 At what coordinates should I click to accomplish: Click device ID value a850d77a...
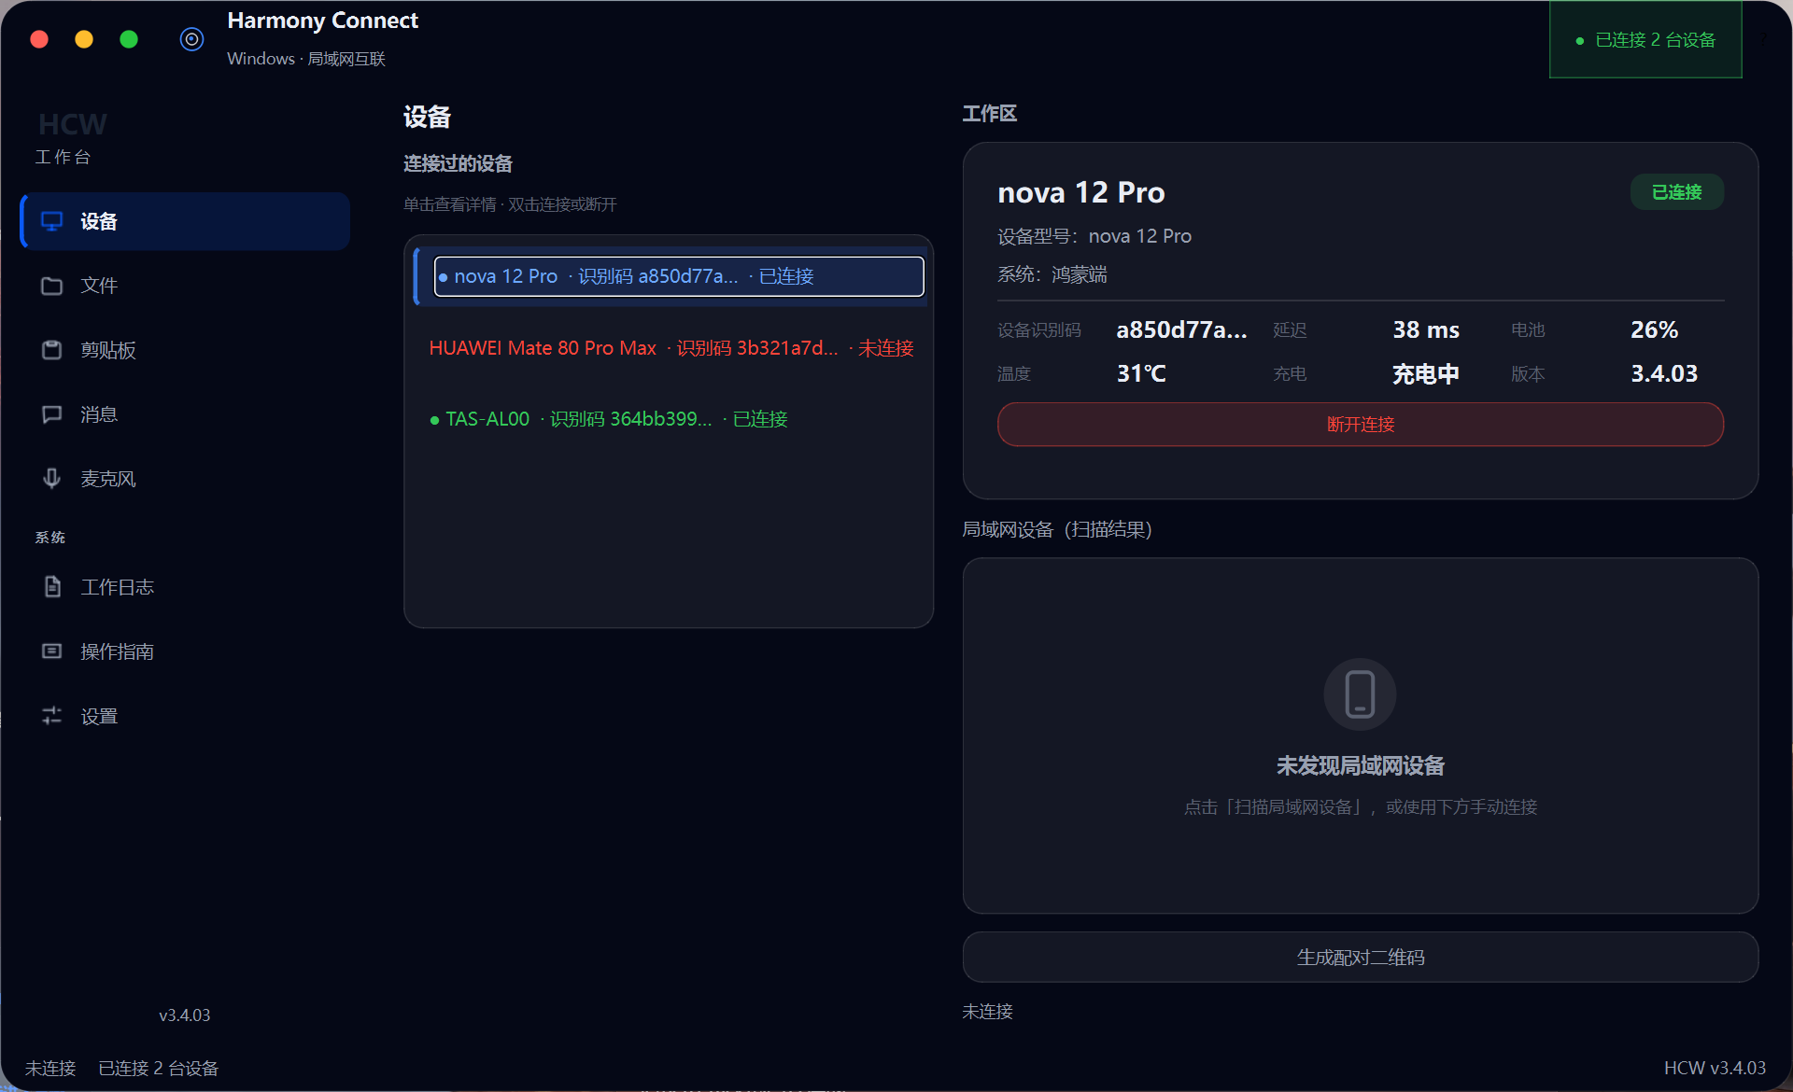(x=1181, y=329)
